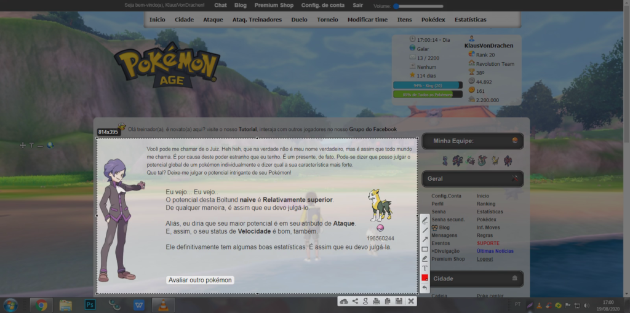This screenshot has width=630, height=313.
Task: Click Sair to log out
Action: coord(357,5)
